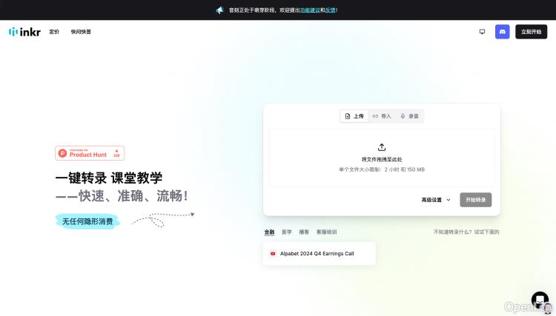Select the 上传 upload tab
Screen dimensions: 556x316
[x=354, y=116]
